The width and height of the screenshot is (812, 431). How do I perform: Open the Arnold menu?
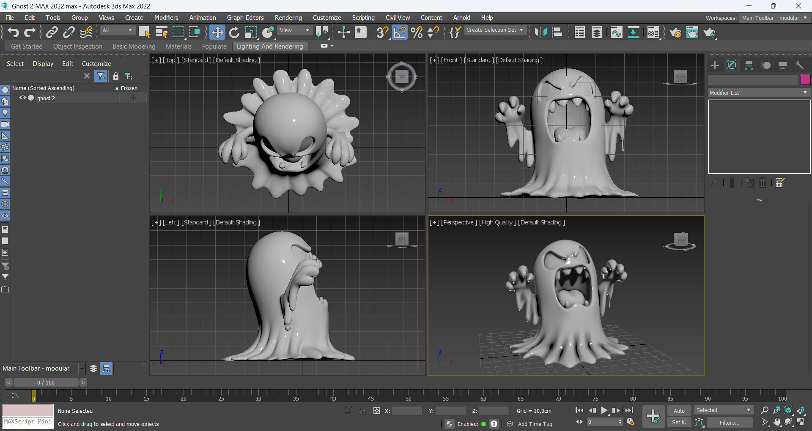click(462, 18)
